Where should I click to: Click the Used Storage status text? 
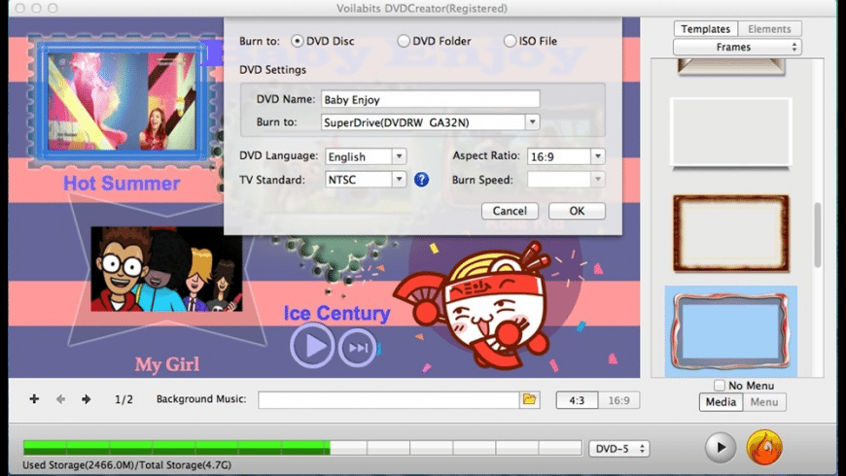pos(126,464)
